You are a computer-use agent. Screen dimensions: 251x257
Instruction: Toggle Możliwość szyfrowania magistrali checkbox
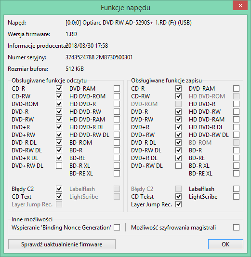click(x=236, y=228)
